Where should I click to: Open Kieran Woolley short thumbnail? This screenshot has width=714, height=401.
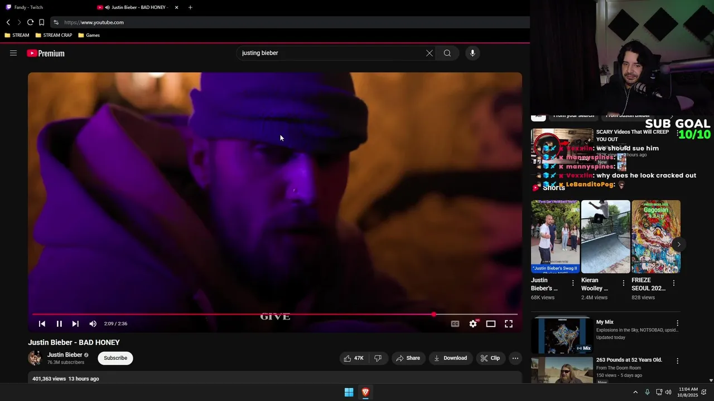605,237
